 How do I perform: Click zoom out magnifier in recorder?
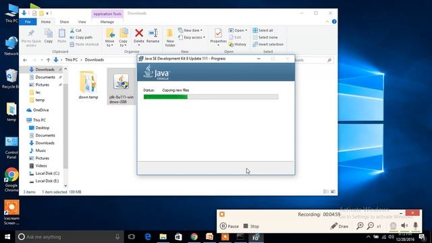[371, 226]
